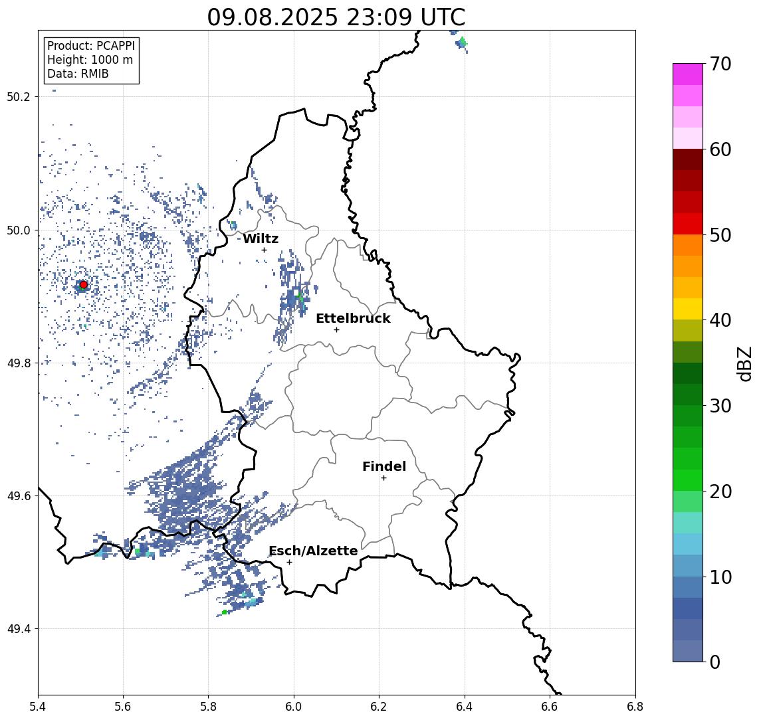Click the red radar location dot

click(84, 285)
